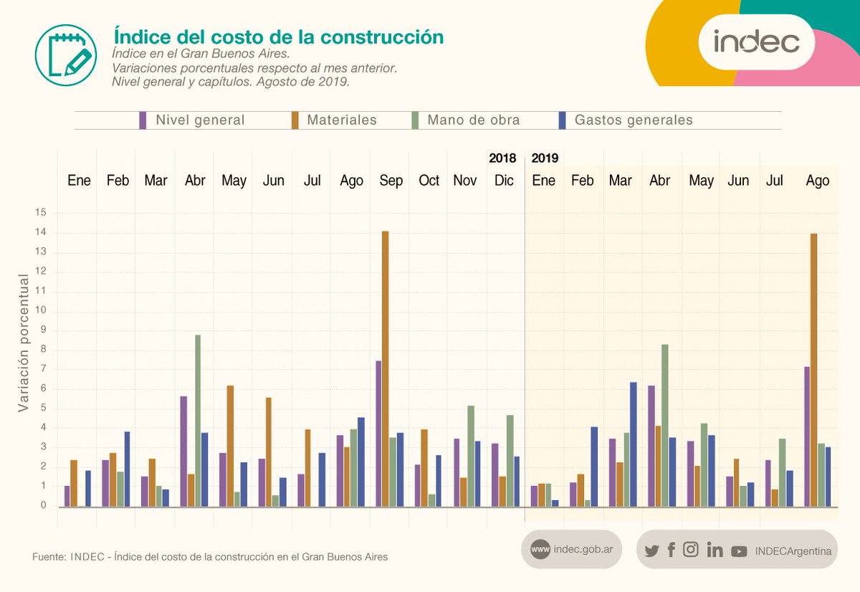Click the YouTube play icon
860x592 pixels.
click(x=739, y=551)
